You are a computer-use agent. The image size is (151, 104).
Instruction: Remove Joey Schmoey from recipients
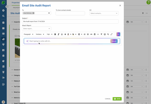(x=33, y=13)
